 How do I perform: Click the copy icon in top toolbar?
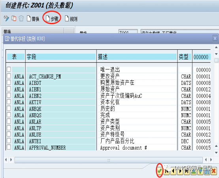(14, 18)
